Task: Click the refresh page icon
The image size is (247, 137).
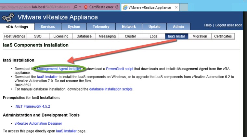Action: tap(117, 7)
